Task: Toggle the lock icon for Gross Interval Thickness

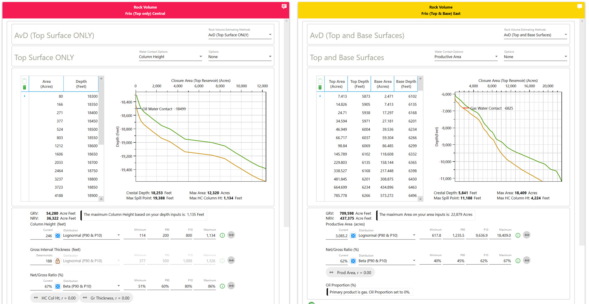Action: [x=58, y=261]
